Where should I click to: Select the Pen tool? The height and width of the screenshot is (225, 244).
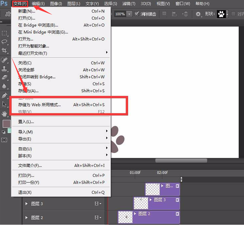(4, 96)
